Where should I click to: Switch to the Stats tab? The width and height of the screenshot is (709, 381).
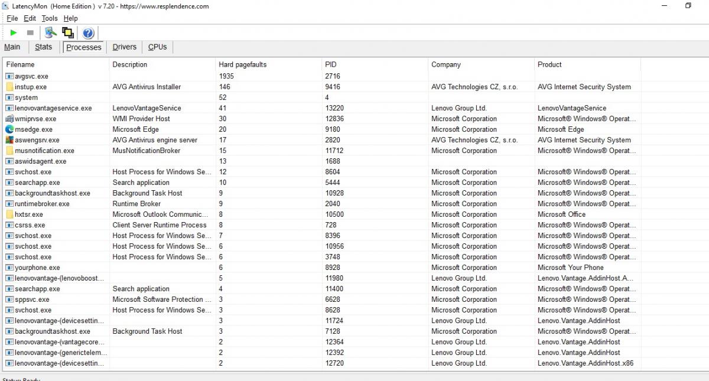[43, 47]
